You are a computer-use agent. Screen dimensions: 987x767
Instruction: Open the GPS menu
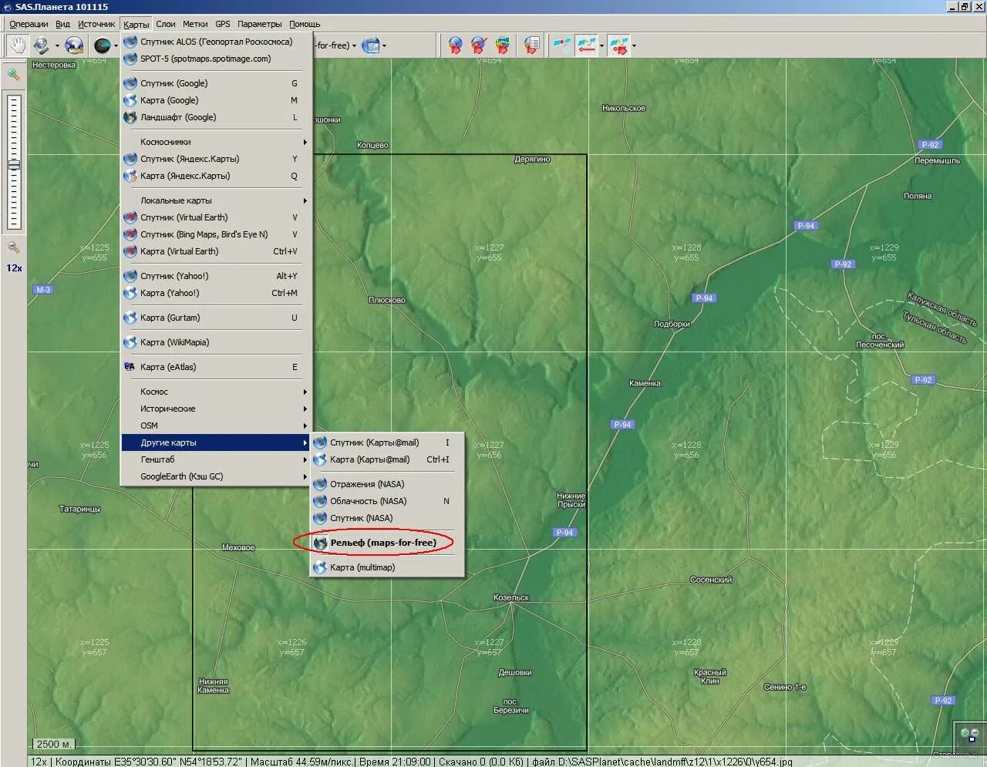(x=223, y=24)
